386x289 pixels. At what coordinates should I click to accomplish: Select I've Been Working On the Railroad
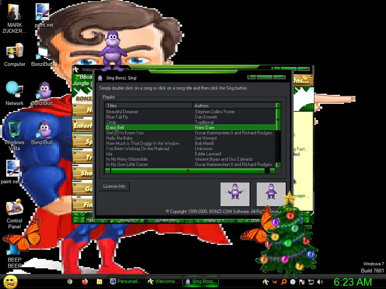(138, 149)
